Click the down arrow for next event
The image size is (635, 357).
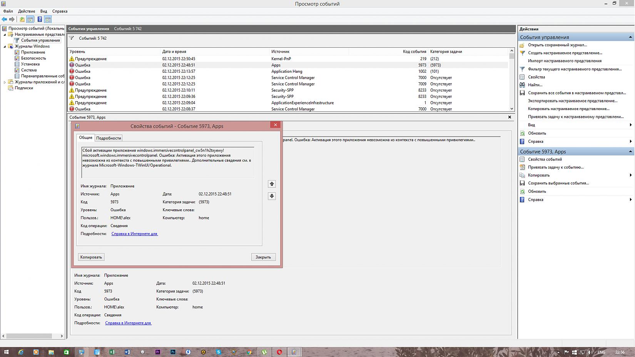click(272, 196)
